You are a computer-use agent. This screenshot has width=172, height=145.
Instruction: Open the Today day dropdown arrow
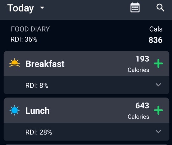[x=42, y=8]
